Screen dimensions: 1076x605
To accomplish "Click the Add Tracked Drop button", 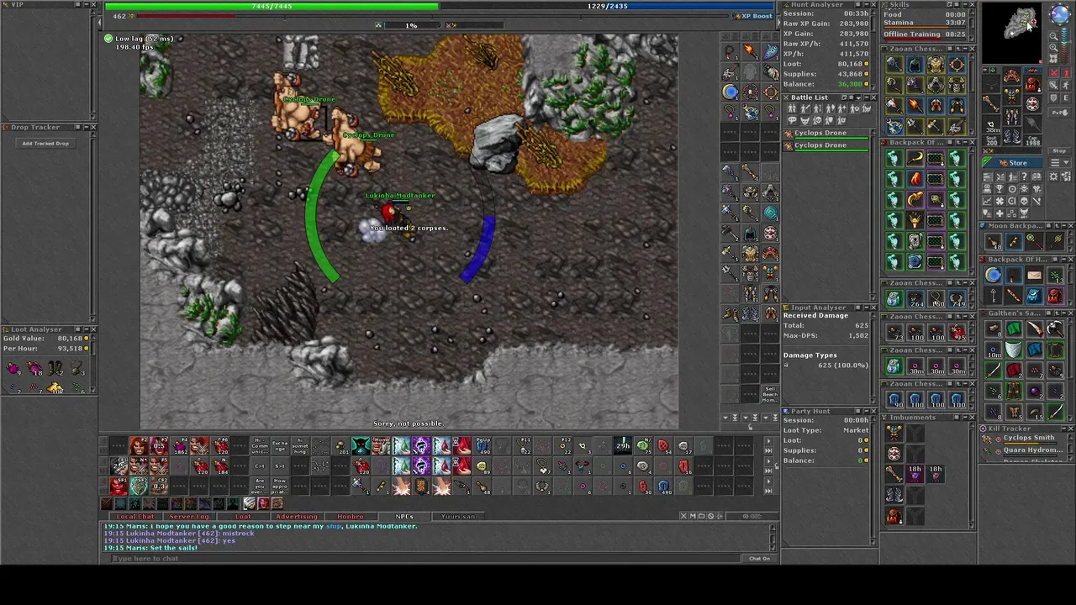I will coord(45,144).
